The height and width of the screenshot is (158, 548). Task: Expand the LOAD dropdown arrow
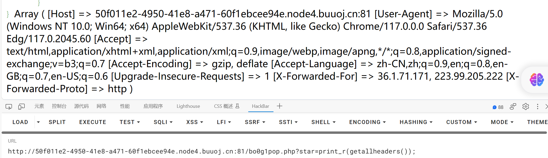pos(38,122)
